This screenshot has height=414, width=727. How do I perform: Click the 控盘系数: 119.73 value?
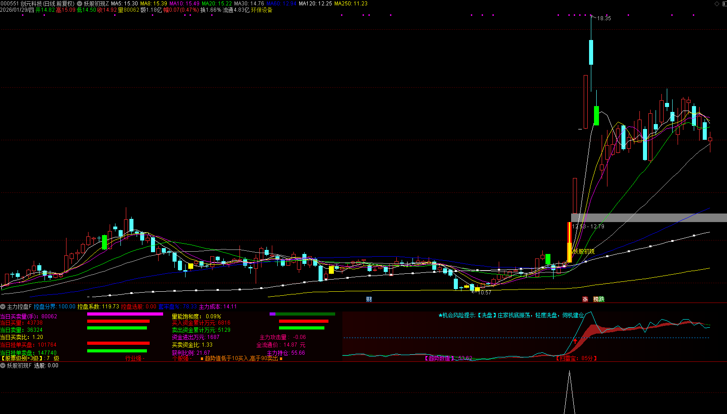[98, 307]
